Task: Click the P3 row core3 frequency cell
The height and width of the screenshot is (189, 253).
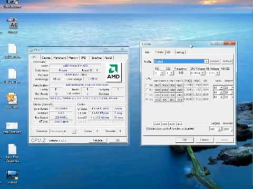Action: click(179, 100)
